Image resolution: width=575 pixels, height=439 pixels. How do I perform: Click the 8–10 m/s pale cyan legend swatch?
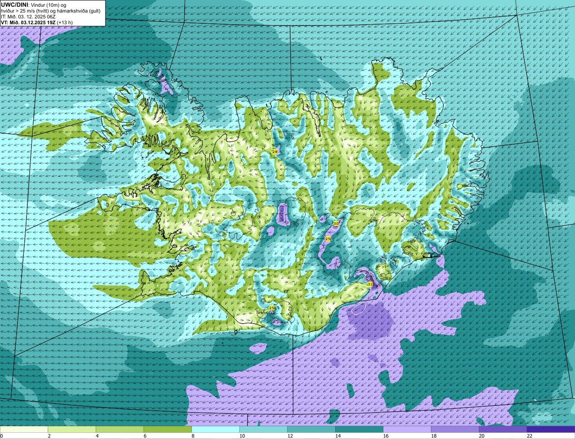tap(216, 429)
